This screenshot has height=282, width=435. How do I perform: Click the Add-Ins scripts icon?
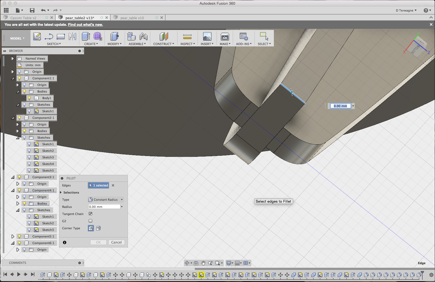[244, 36]
